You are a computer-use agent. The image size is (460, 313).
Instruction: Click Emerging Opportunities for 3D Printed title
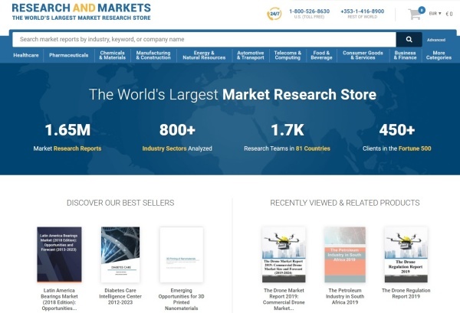[181, 299]
